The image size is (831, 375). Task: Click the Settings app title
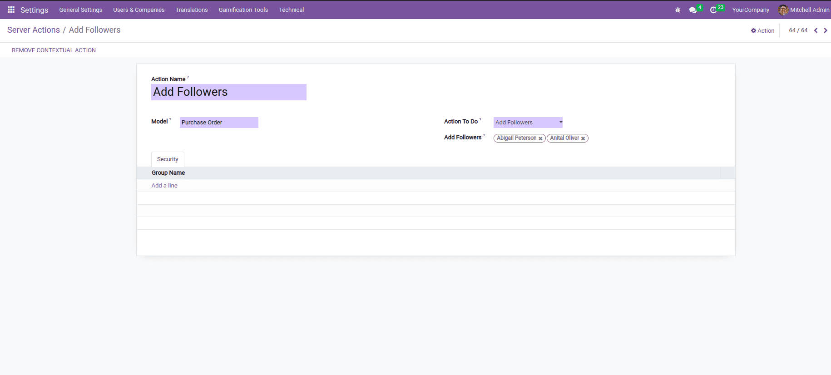[34, 10]
